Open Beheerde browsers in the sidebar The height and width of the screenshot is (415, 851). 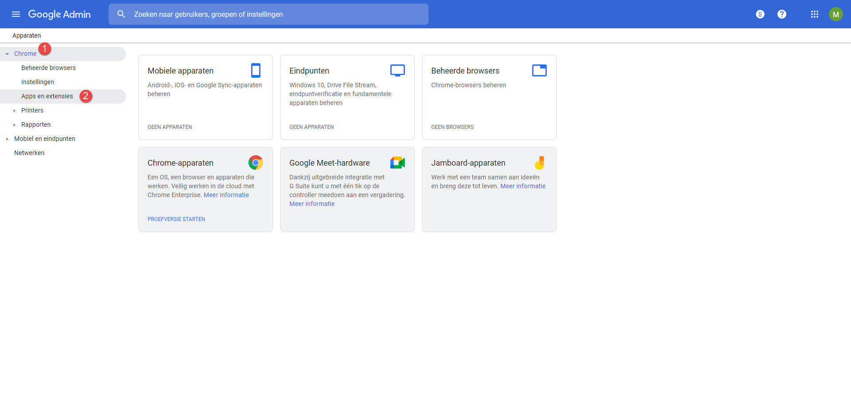pyautogui.click(x=48, y=68)
